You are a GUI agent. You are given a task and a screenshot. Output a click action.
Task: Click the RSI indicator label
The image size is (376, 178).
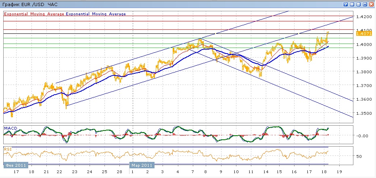pyautogui.click(x=8, y=149)
